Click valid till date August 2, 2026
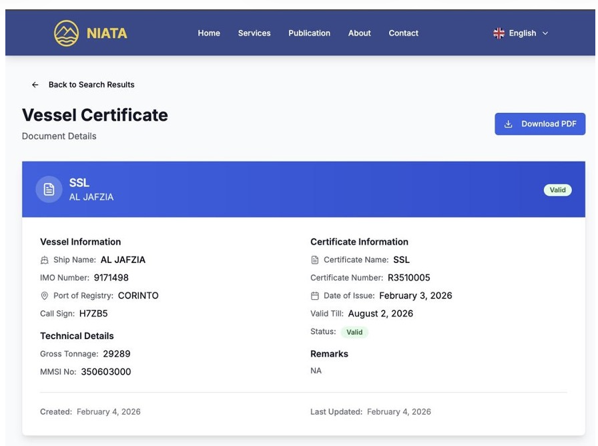Viewport: 598px width, 446px height. 380,314
